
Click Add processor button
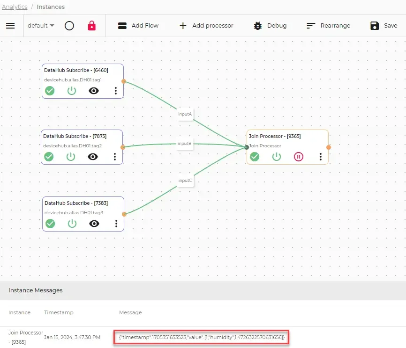[206, 26]
